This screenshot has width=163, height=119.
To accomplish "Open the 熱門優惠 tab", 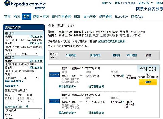I will tap(105, 17).
